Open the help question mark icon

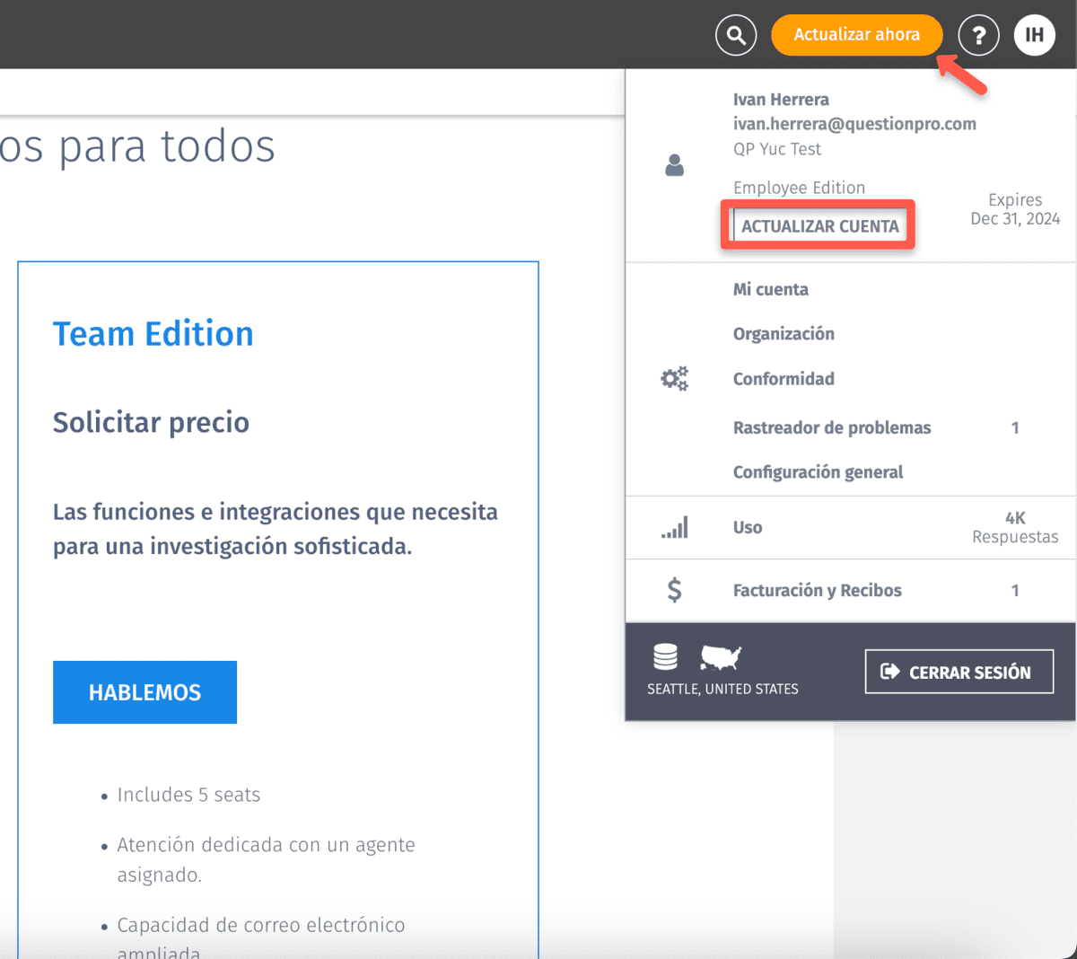tap(978, 35)
